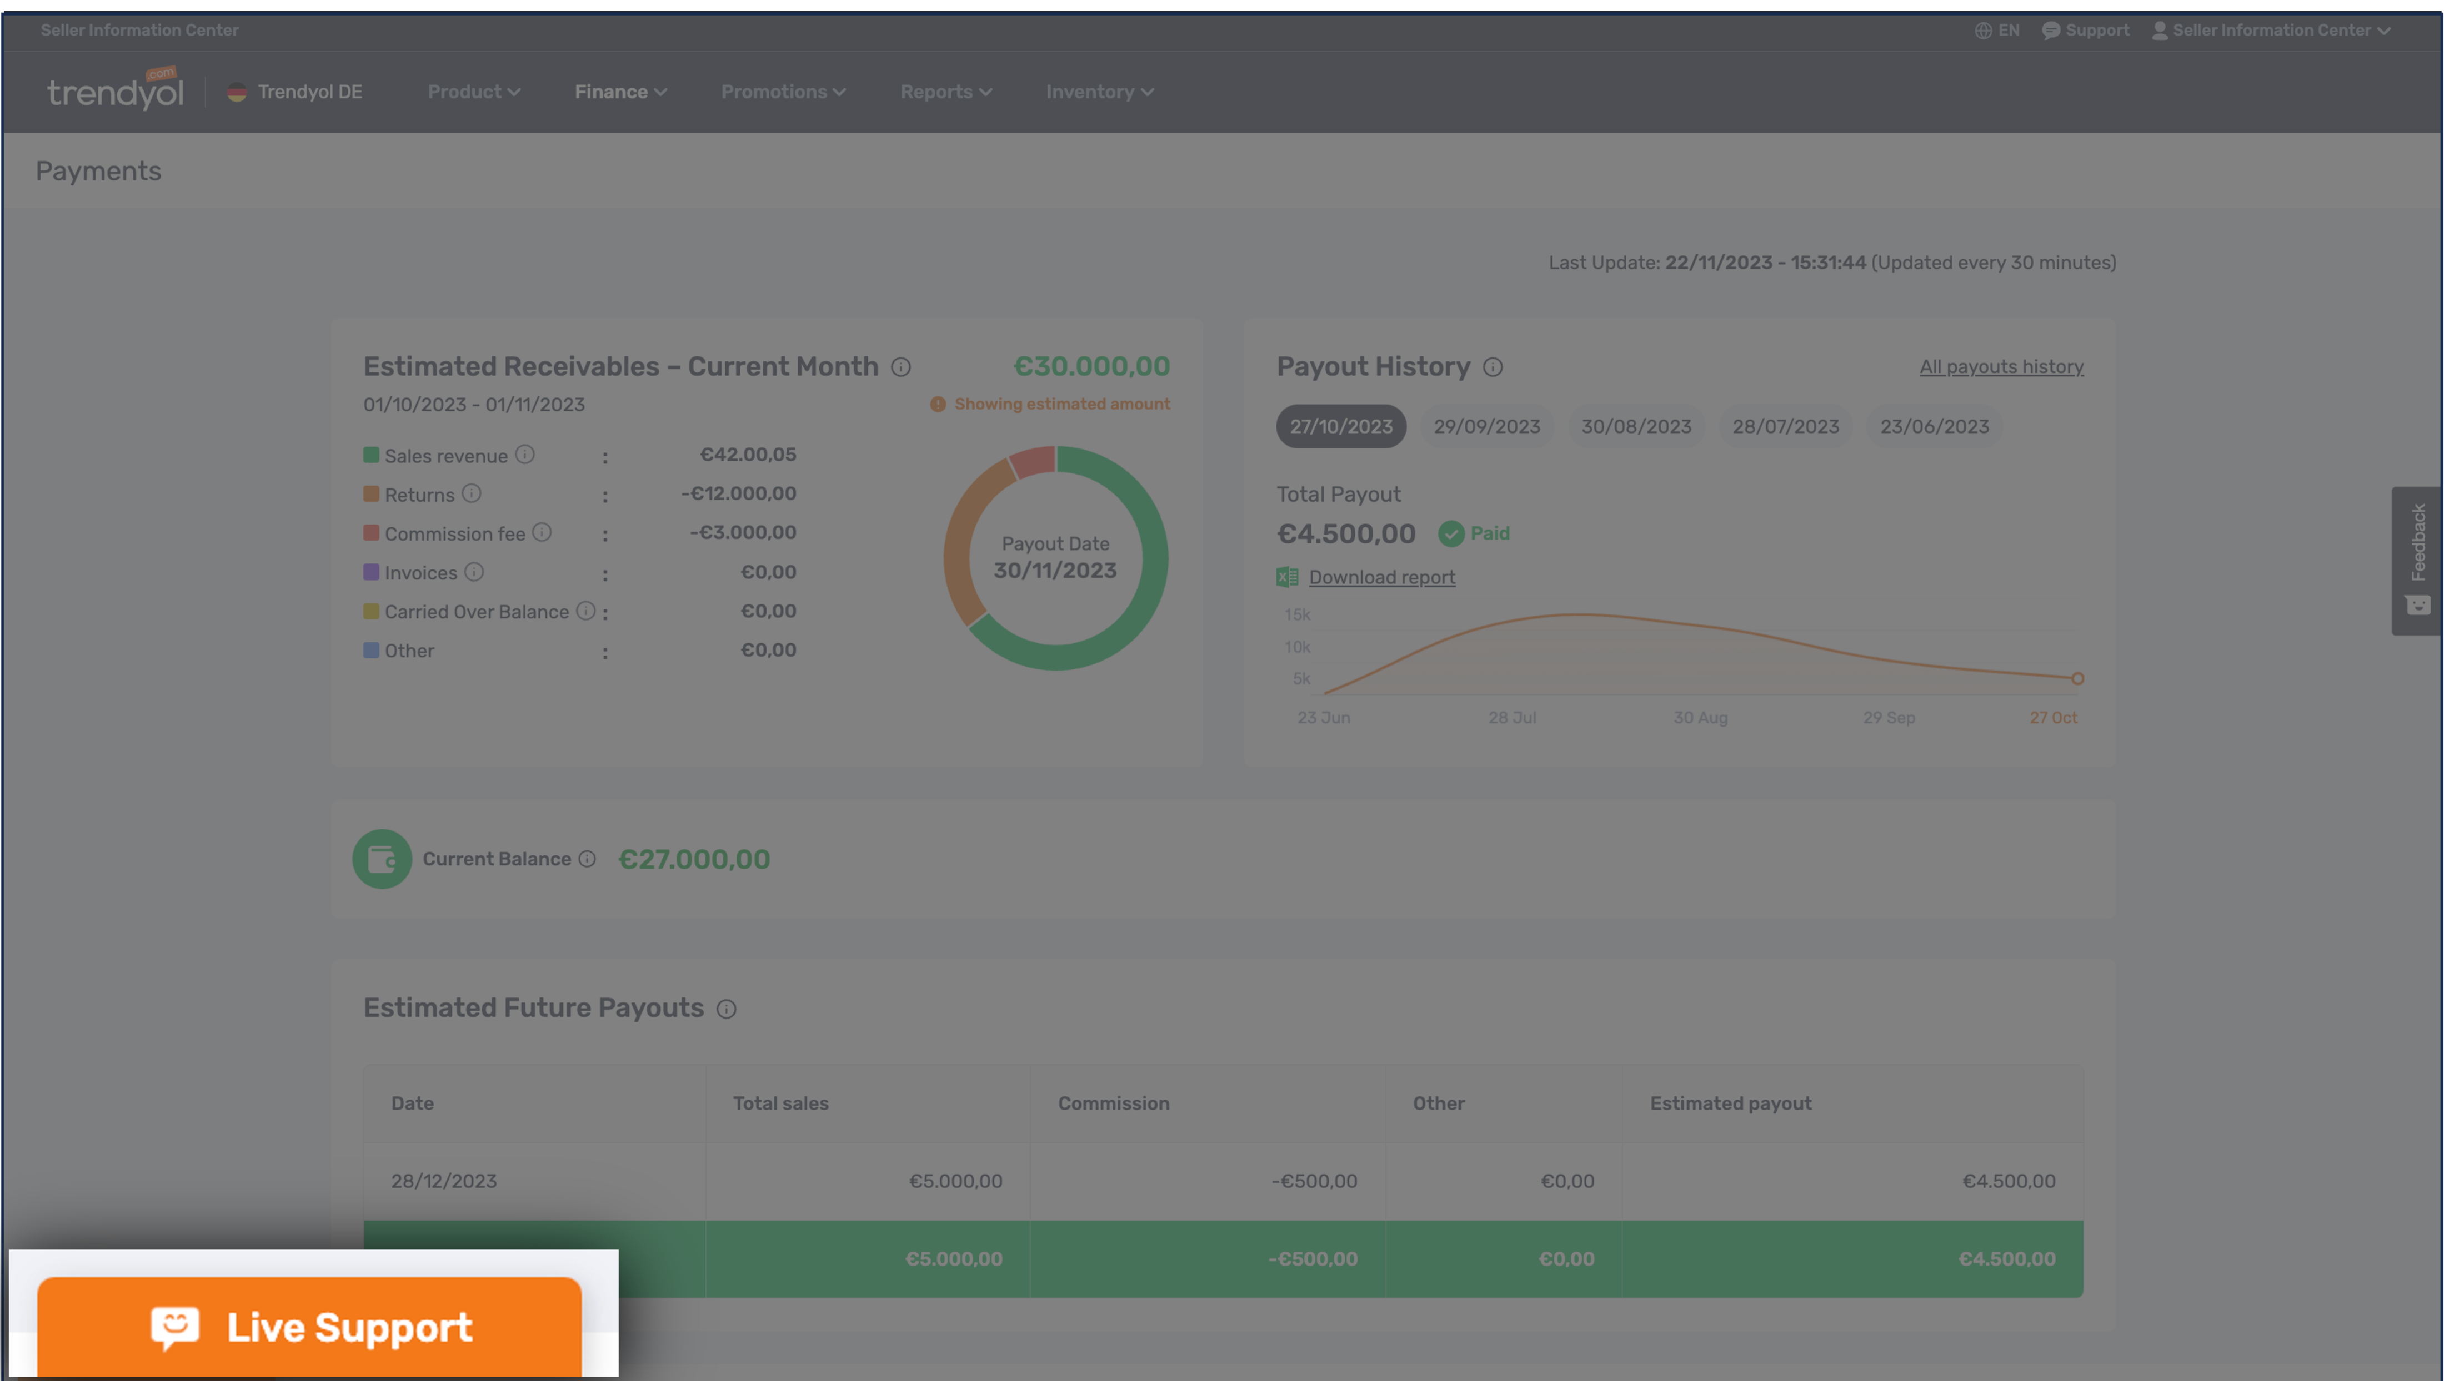The image size is (2444, 1381).
Task: Click the blue Other color swatch
Action: coord(371,651)
